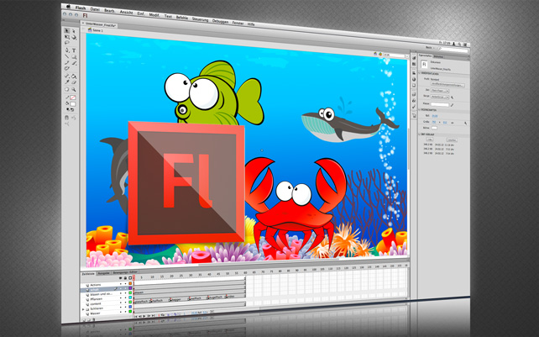Click the blue BpS frame rate value
539x337 pixels.
click(x=435, y=116)
